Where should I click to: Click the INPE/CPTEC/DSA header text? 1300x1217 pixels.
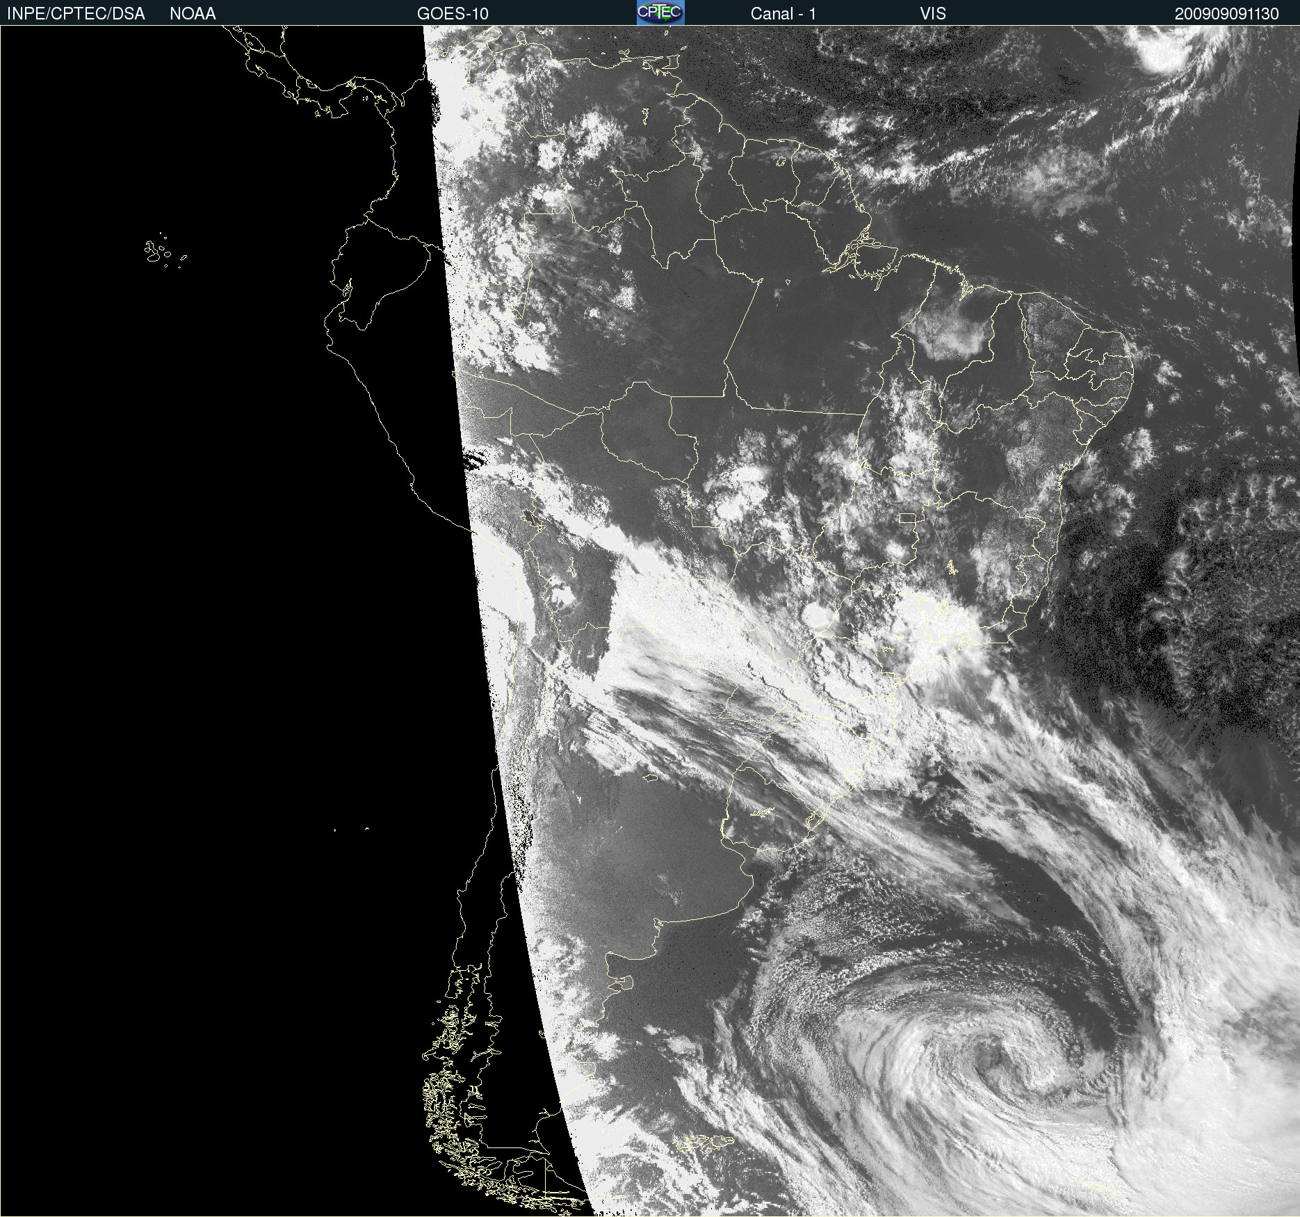tap(76, 14)
